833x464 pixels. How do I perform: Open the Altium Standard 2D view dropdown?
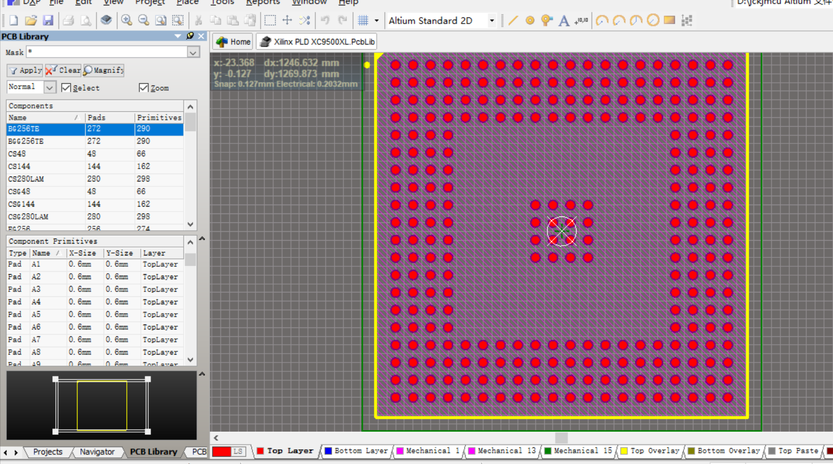point(491,21)
